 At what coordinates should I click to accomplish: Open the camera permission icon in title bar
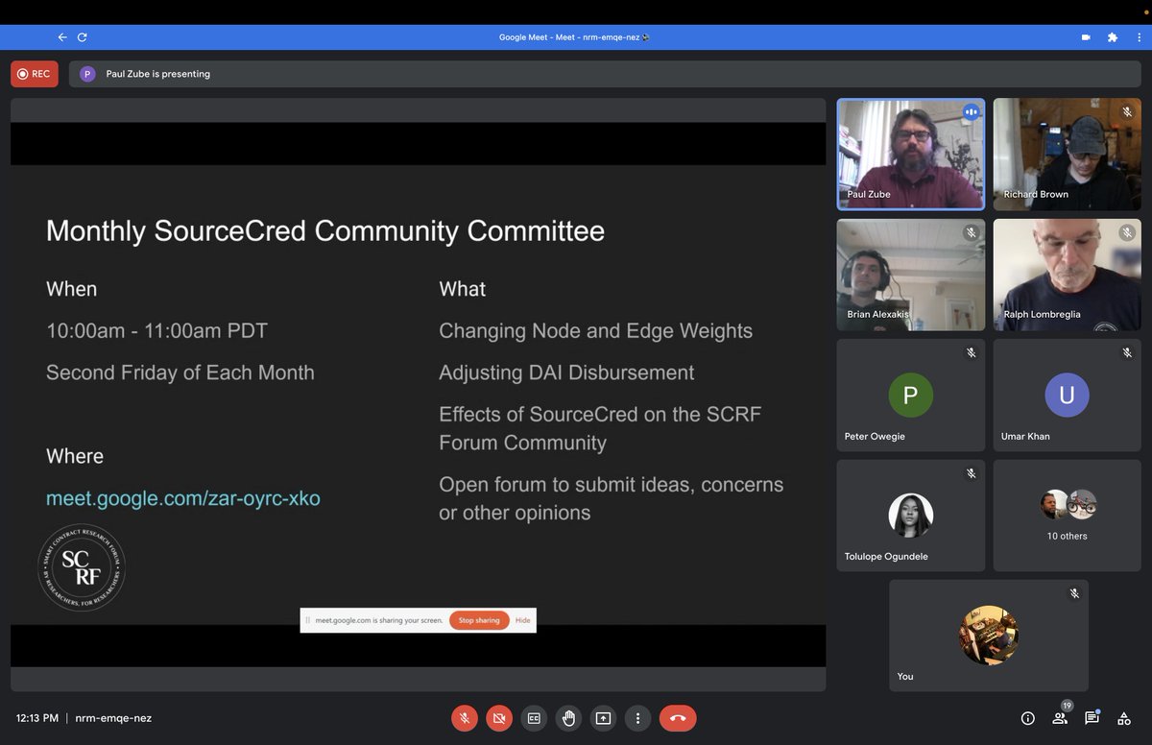click(x=1086, y=37)
